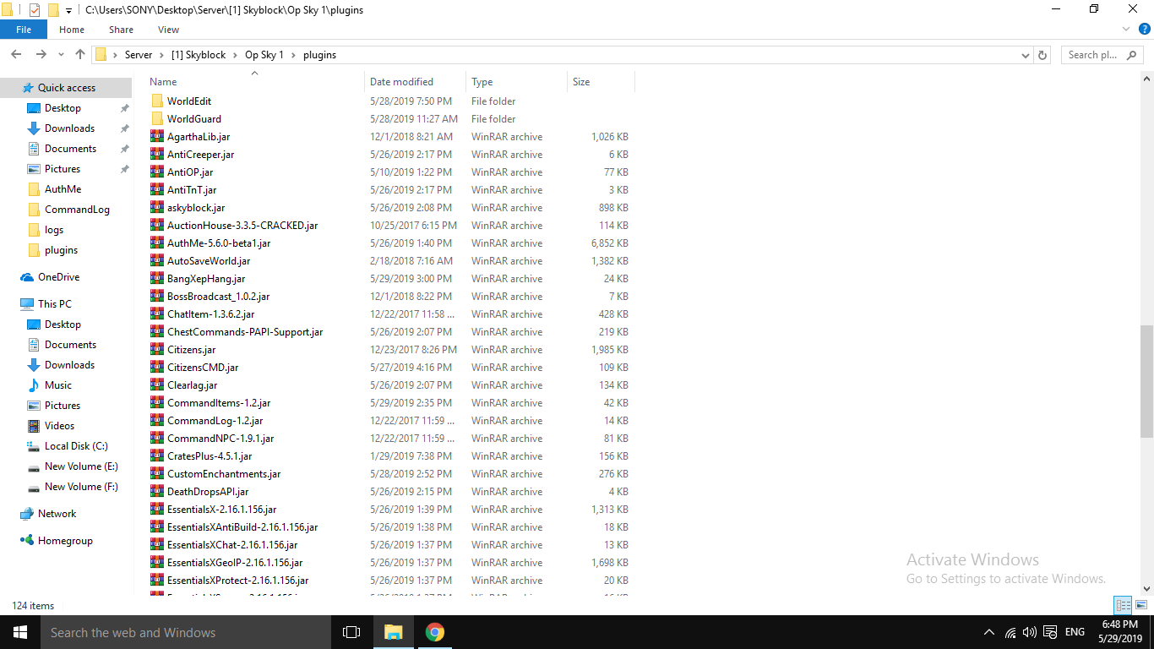Sort files by Name column header

(163, 82)
